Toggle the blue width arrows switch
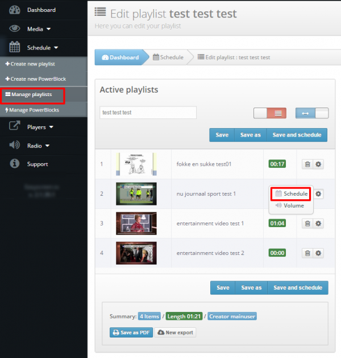This screenshot has height=358, width=341. (x=312, y=113)
